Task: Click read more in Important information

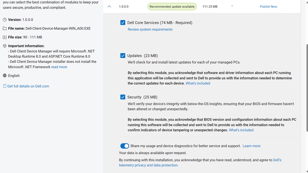Action: [59, 67]
